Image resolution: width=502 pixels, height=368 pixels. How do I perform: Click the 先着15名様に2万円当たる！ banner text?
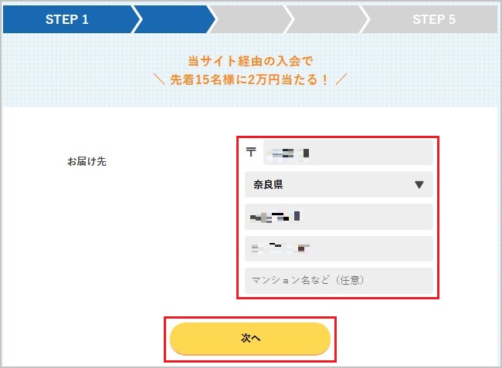pos(249,79)
